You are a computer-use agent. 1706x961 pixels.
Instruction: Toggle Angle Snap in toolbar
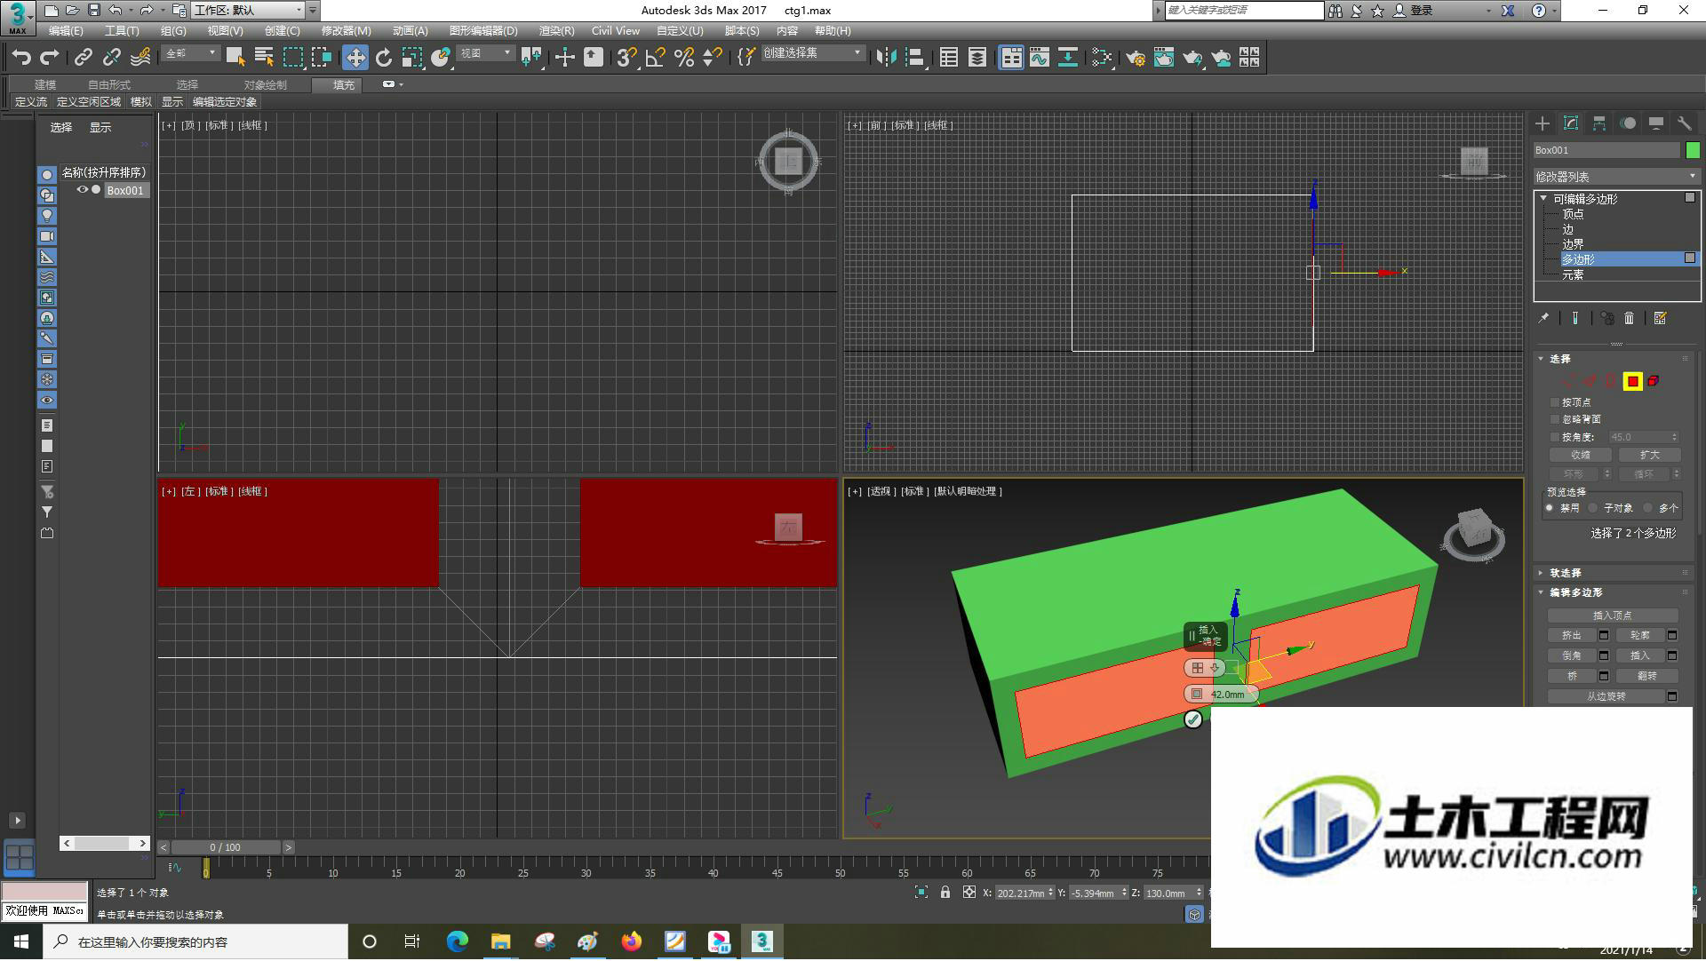(656, 58)
